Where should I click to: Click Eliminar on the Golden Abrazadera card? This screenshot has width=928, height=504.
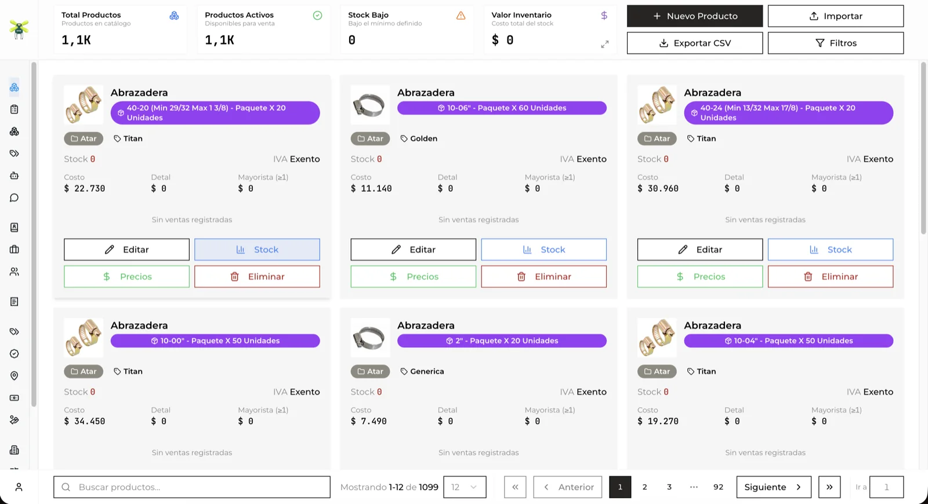pyautogui.click(x=543, y=276)
